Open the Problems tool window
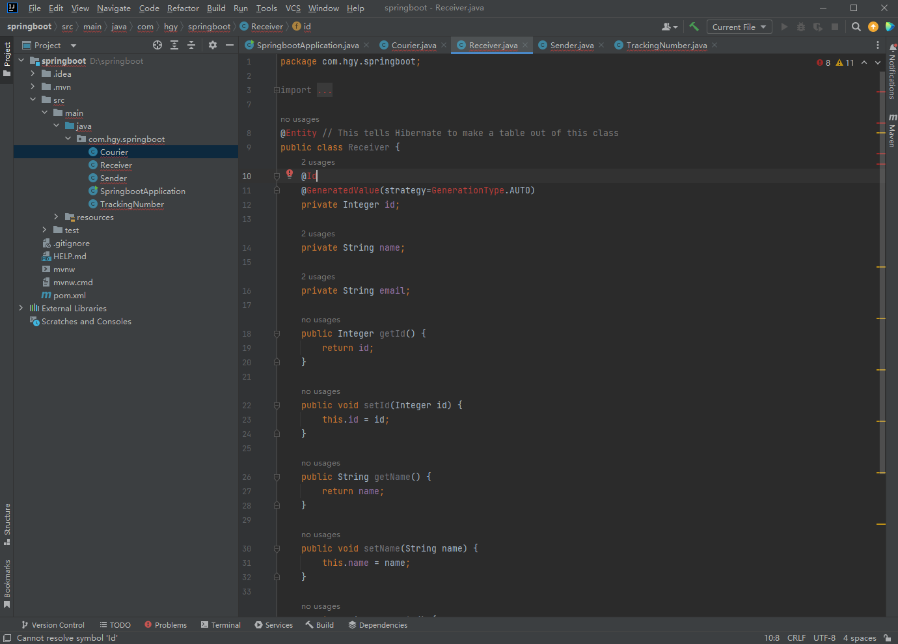The width and height of the screenshot is (898, 644). [x=165, y=624]
